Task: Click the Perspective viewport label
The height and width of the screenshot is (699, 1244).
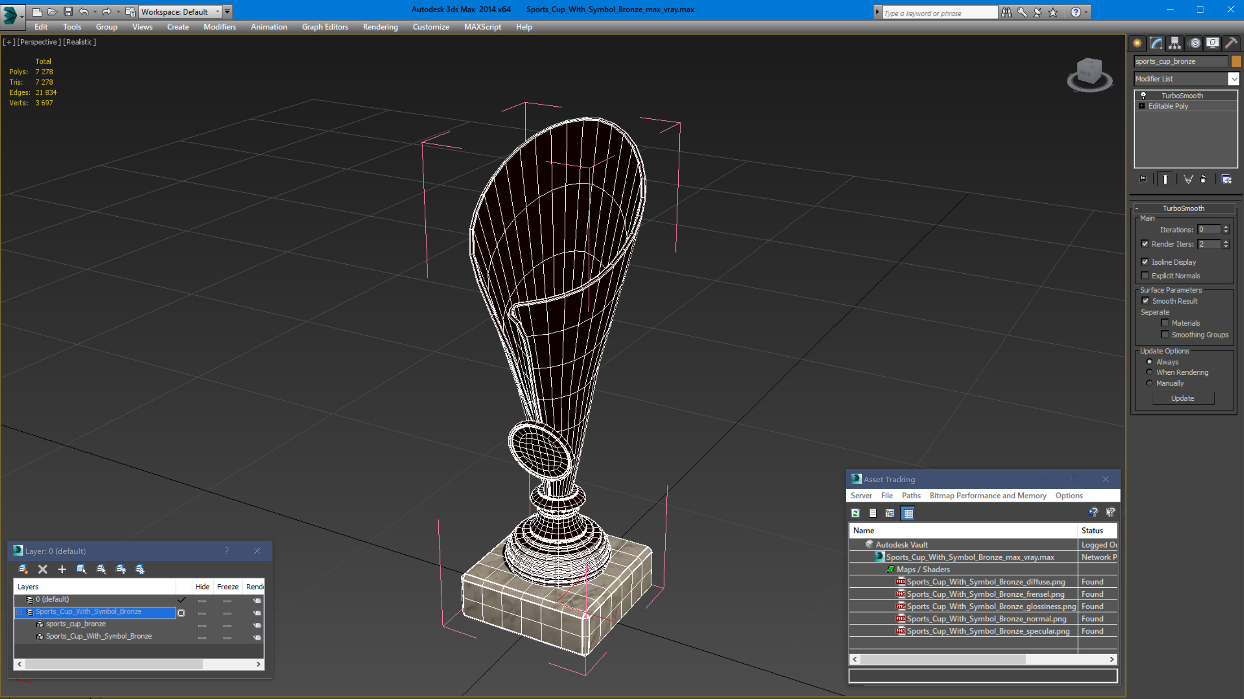Action: tap(39, 42)
